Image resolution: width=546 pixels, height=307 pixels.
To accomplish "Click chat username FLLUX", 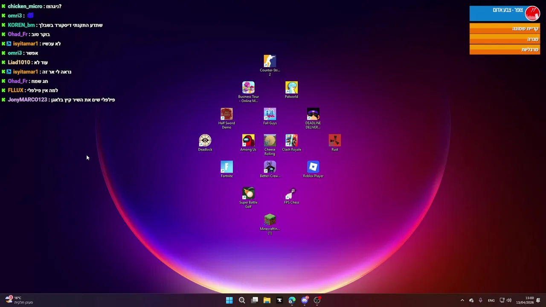I will (15, 90).
